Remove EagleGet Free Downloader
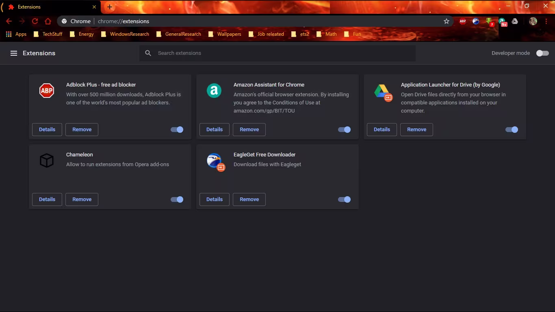The height and width of the screenshot is (312, 555). pyautogui.click(x=249, y=199)
